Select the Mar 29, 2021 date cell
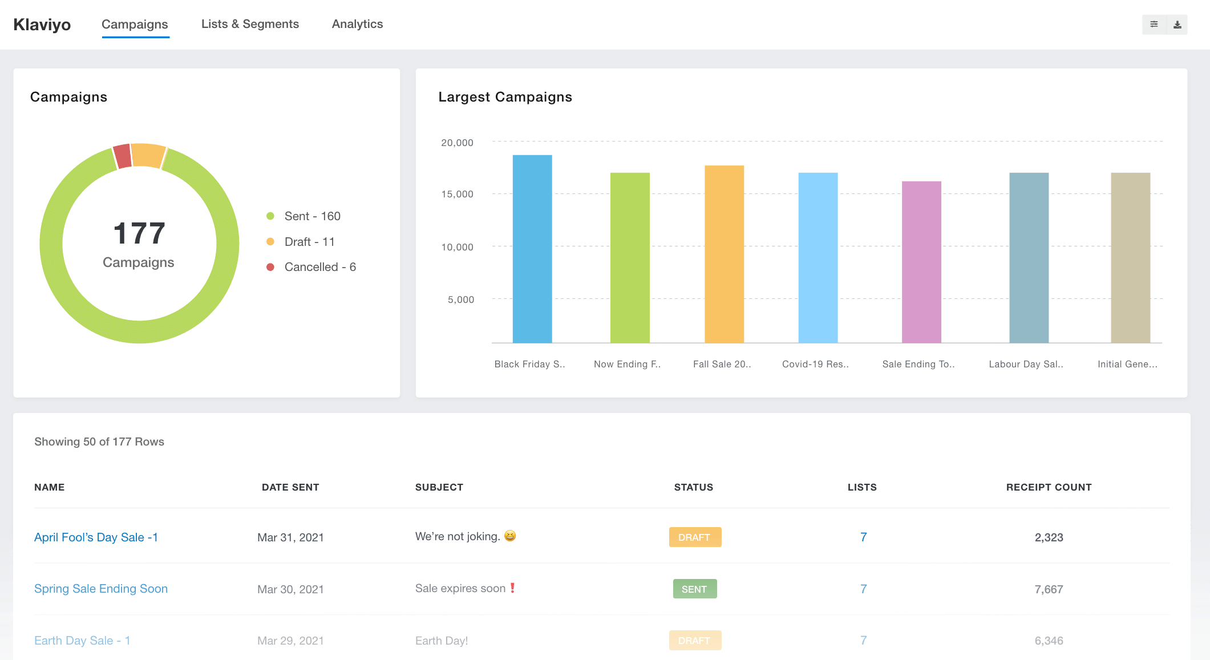Viewport: 1210px width, 660px height. pyautogui.click(x=290, y=641)
